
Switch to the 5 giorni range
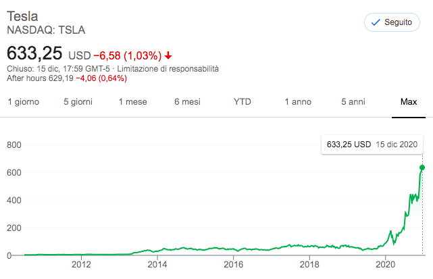[x=78, y=102]
